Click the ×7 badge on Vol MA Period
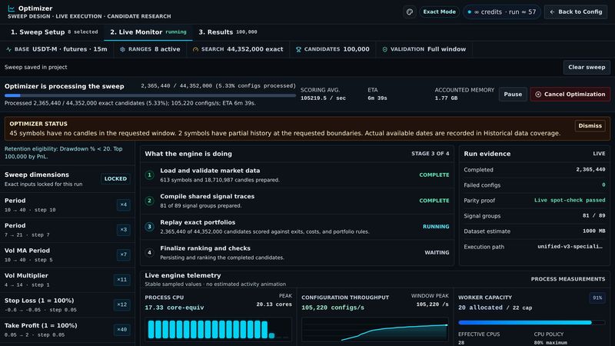This screenshot has height=346, width=615. tap(124, 255)
